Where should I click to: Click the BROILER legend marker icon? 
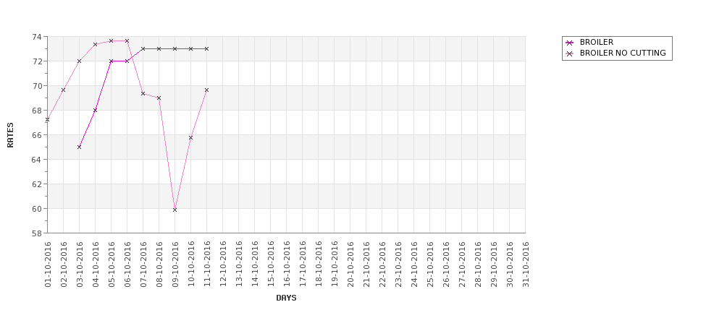(x=570, y=43)
